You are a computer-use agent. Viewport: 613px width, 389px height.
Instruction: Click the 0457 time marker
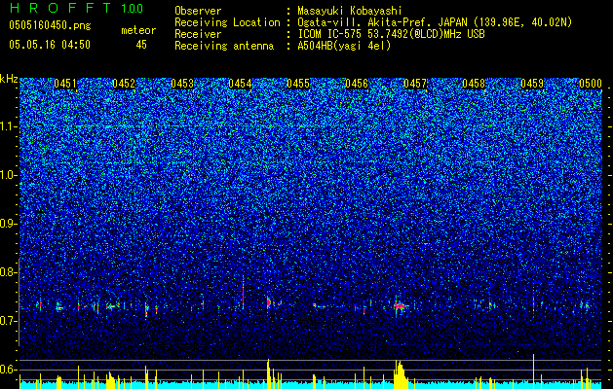coord(415,84)
